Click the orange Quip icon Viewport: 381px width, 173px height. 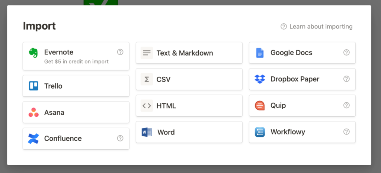(x=260, y=106)
